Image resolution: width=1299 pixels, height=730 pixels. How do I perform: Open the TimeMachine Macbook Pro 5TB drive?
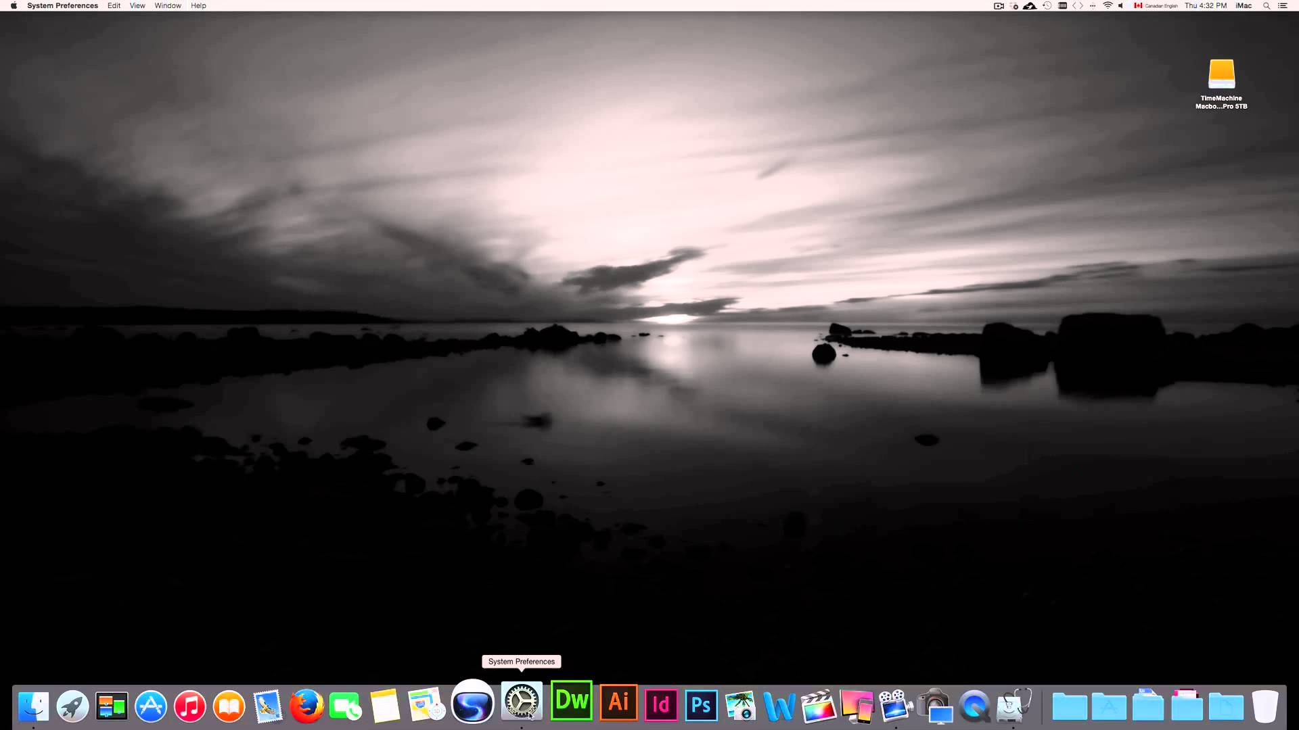[x=1221, y=76]
